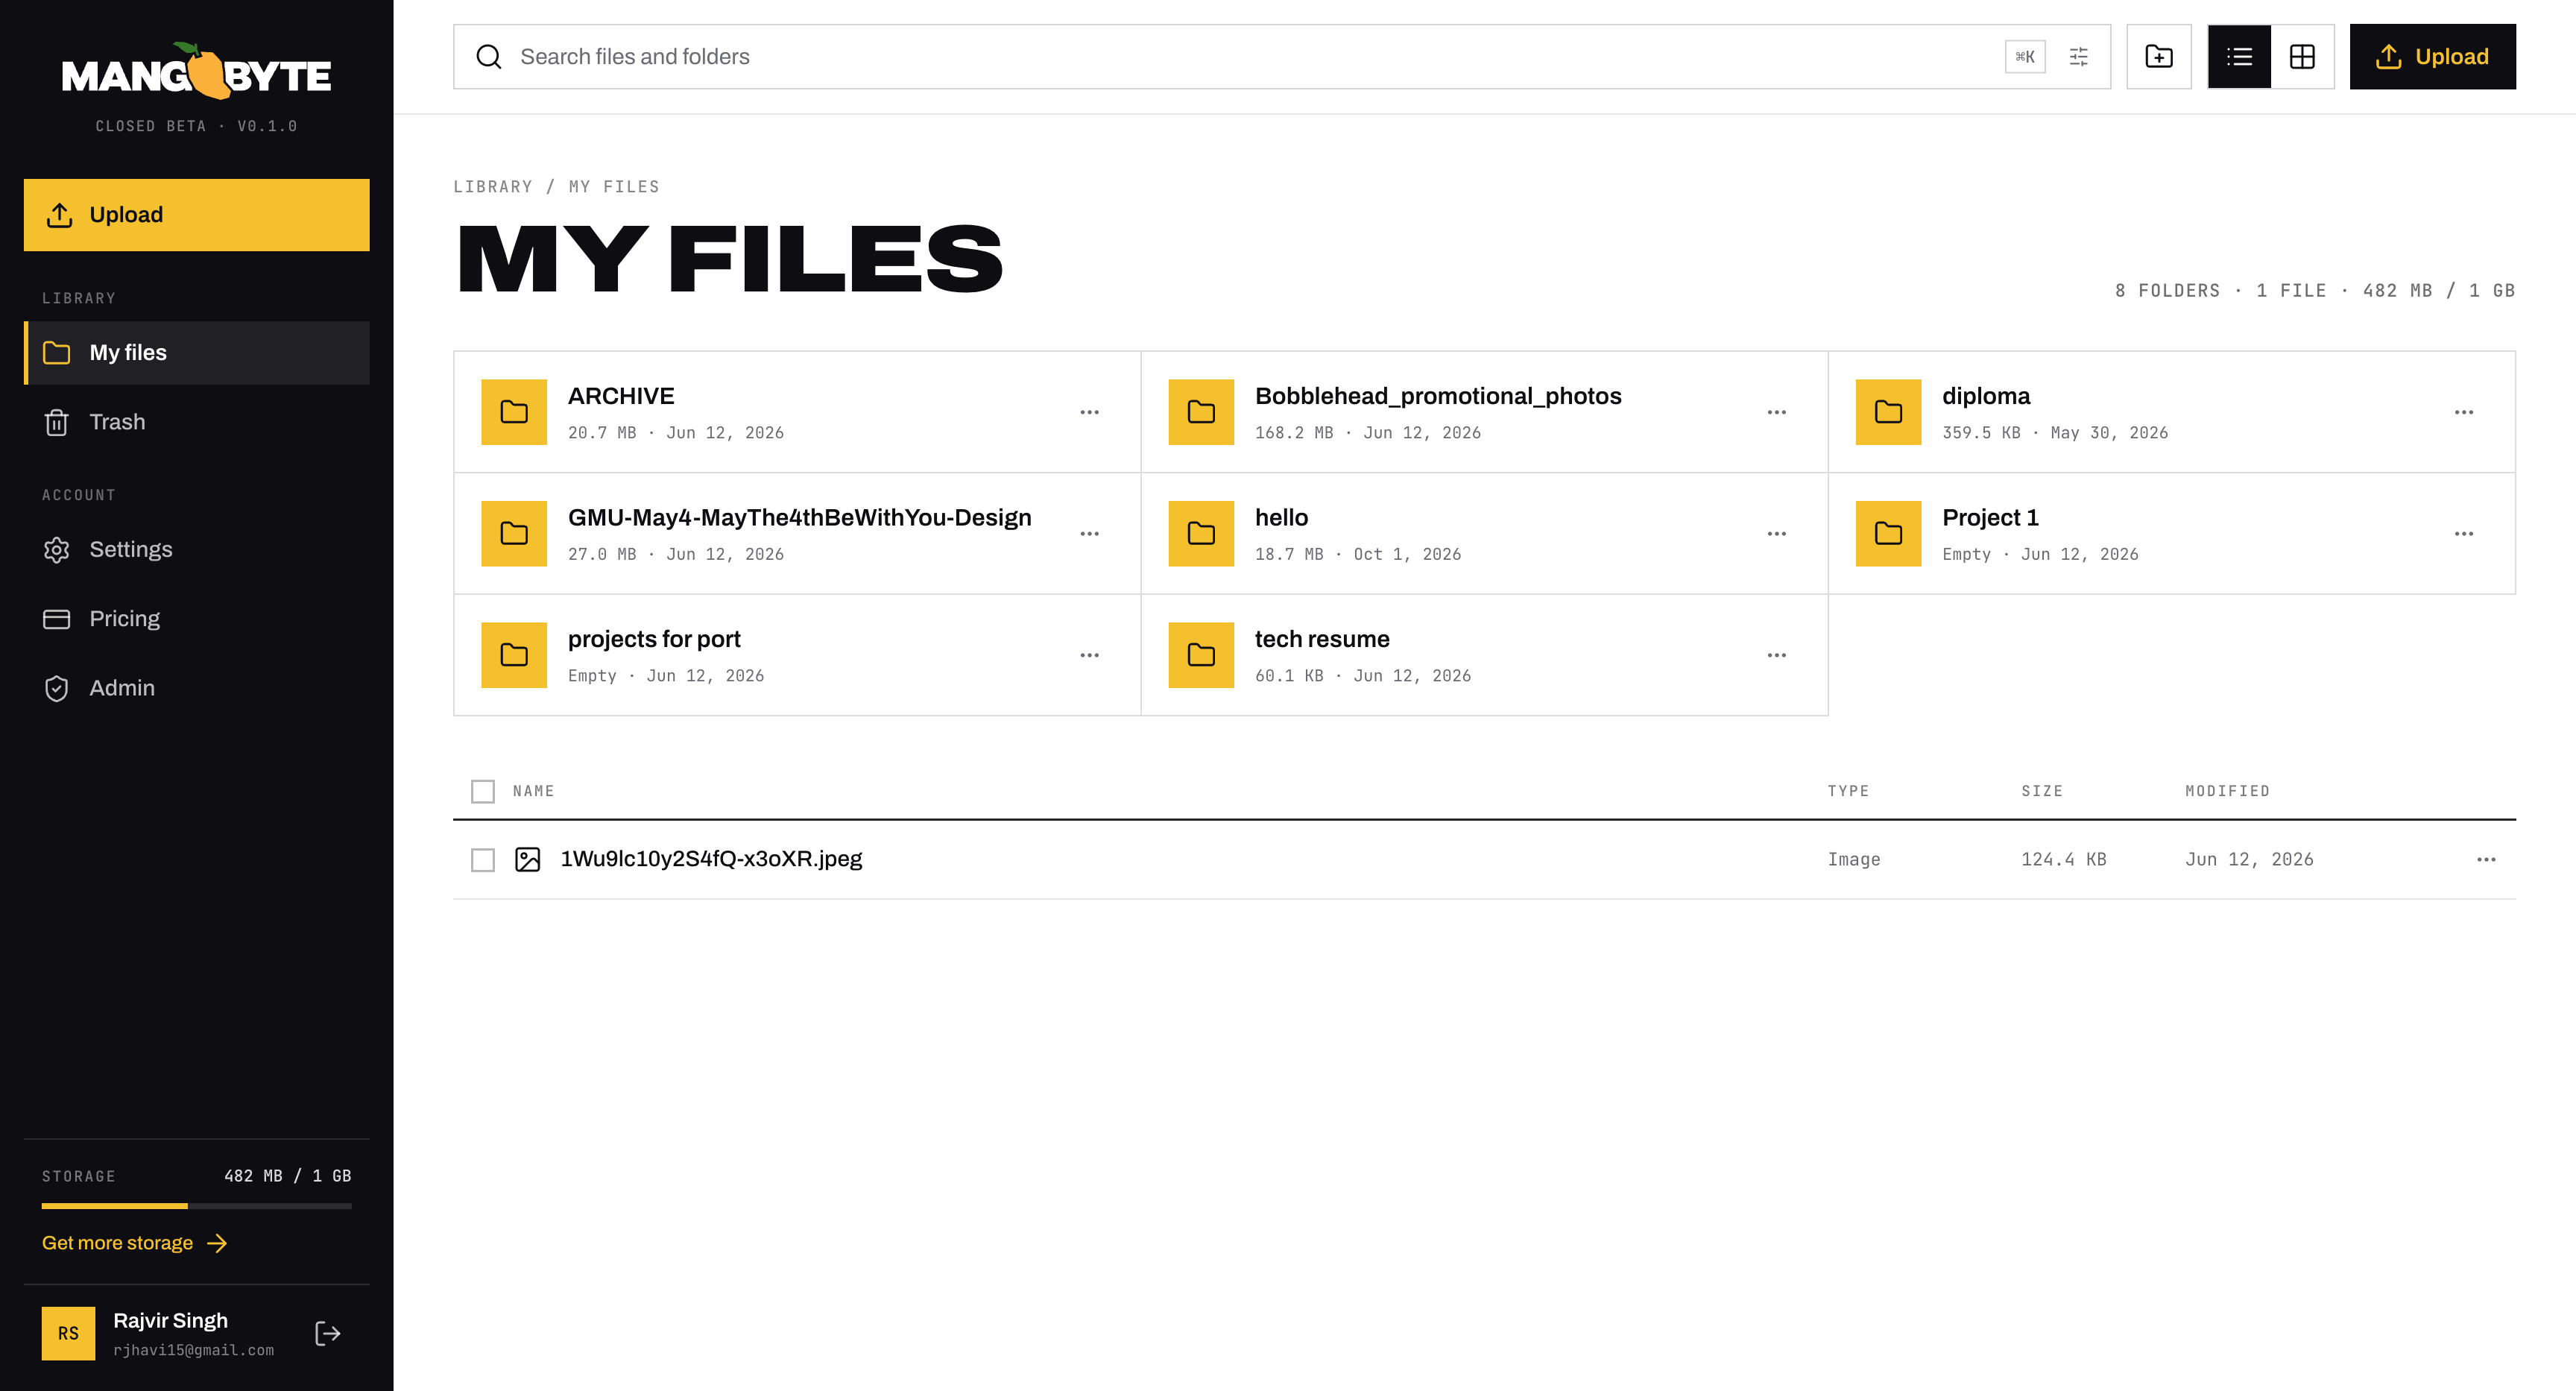2576x1391 pixels.
Task: Open Admin section in sidebar
Action: [x=197, y=688]
